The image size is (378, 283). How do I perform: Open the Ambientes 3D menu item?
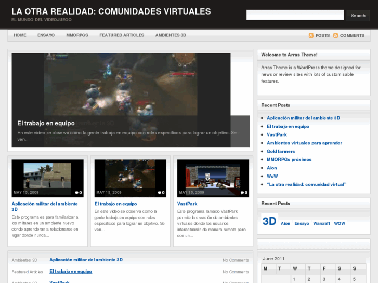171,35
